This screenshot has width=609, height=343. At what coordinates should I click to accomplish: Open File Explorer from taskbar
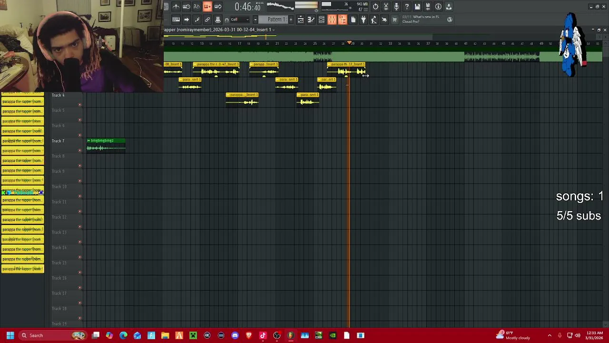point(165,335)
